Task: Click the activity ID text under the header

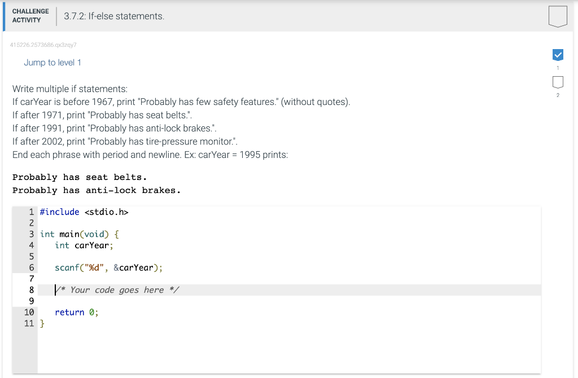Action: 43,44
